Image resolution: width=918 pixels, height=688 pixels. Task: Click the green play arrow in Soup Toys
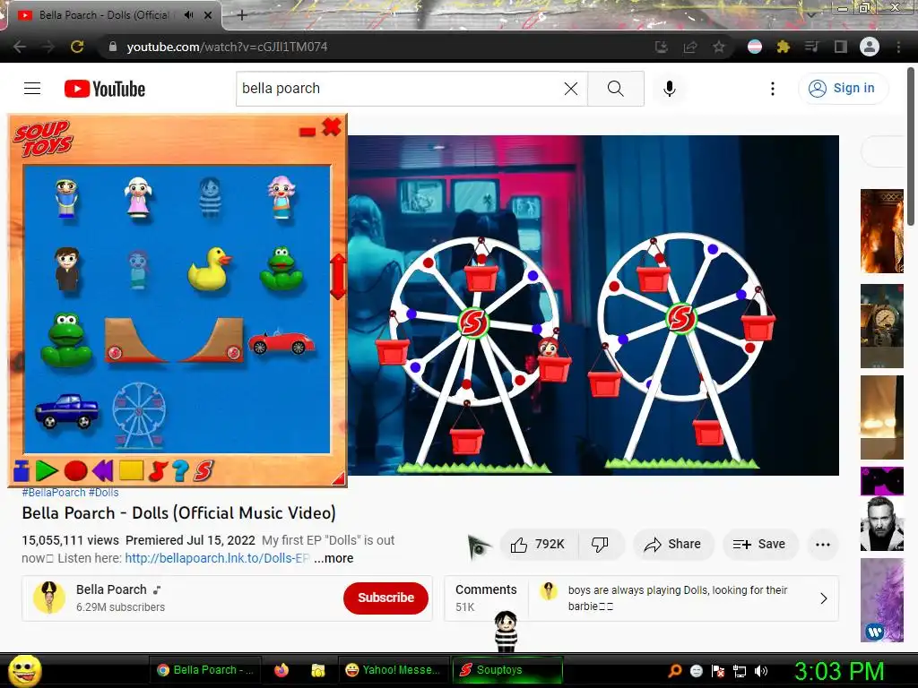tap(47, 471)
